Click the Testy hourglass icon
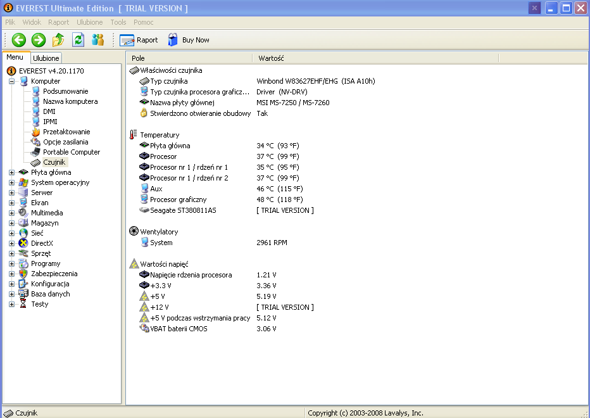The width and height of the screenshot is (590, 418). click(23, 304)
